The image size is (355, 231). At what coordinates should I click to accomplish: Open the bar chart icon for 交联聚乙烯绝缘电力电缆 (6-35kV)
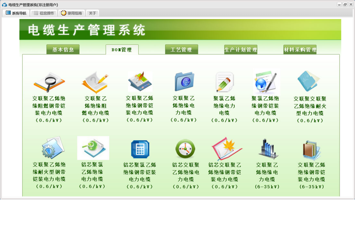[x=268, y=148]
